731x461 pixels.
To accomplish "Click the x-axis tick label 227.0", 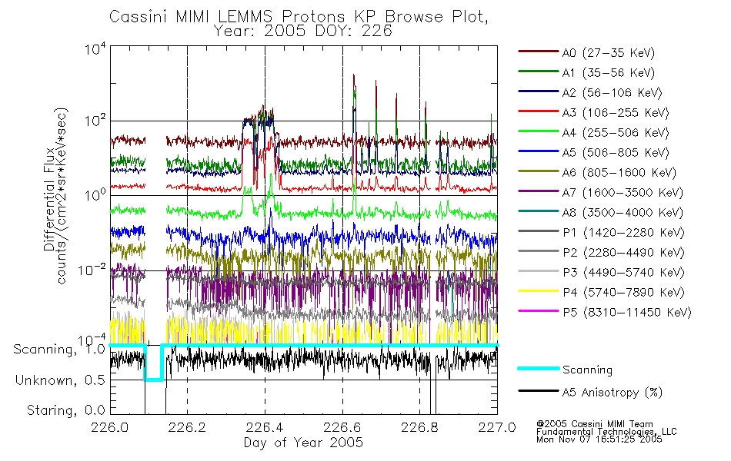I will (497, 427).
